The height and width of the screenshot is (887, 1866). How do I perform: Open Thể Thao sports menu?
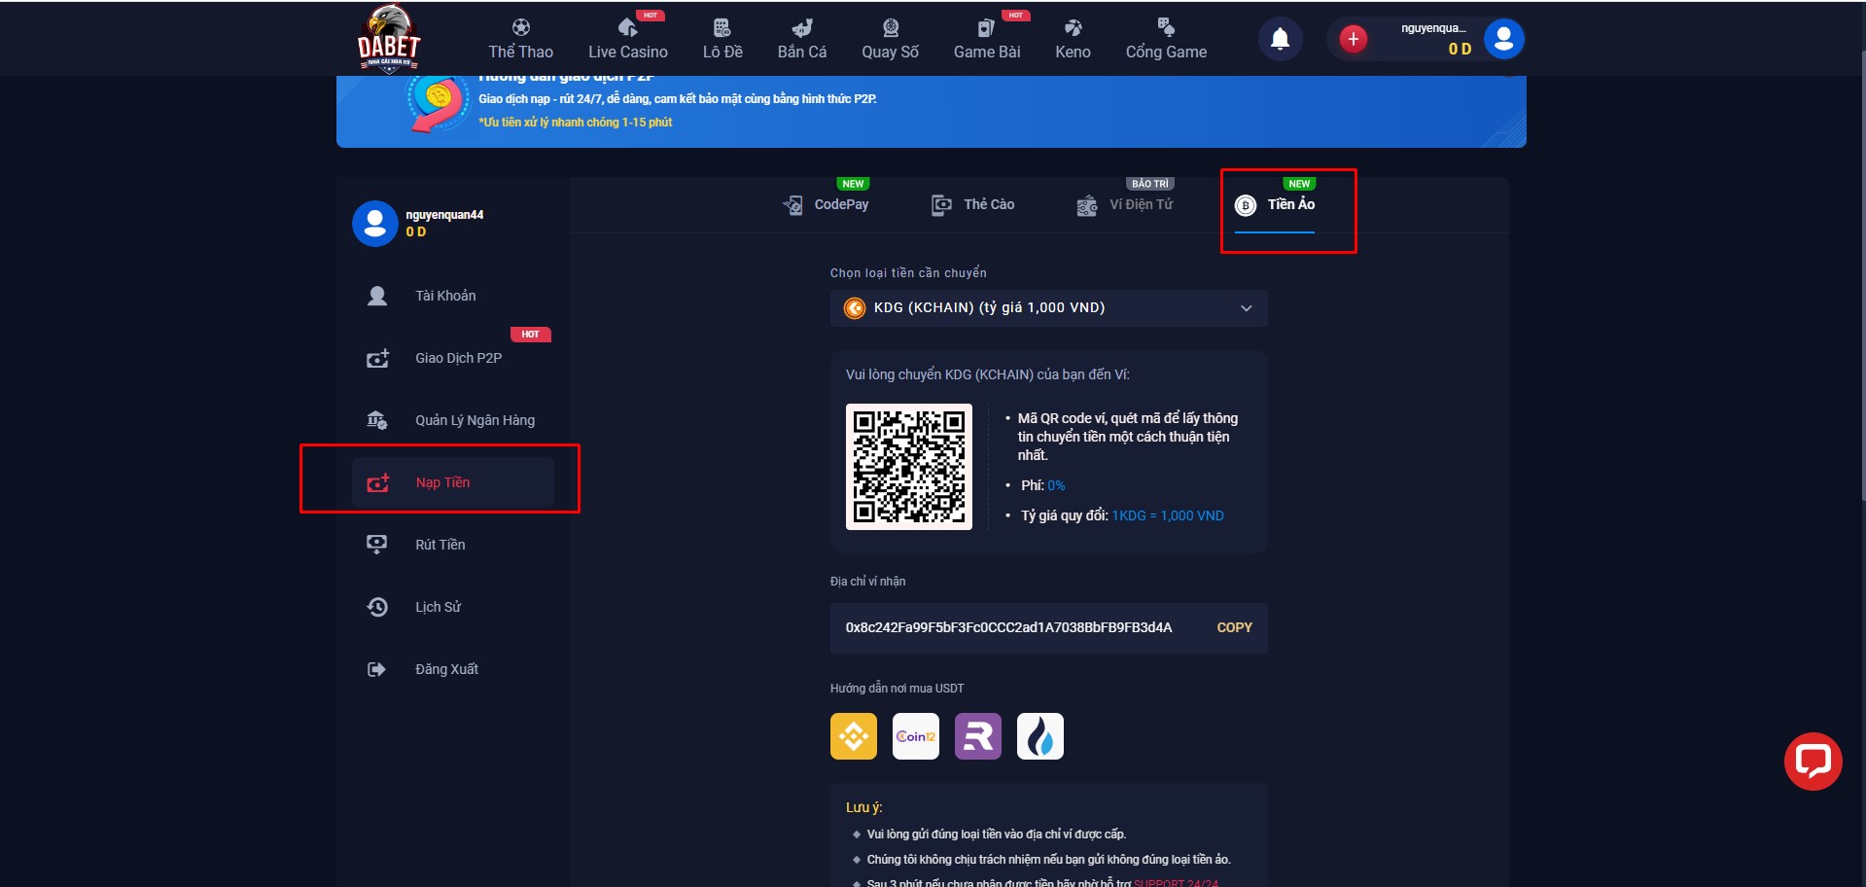520,39
